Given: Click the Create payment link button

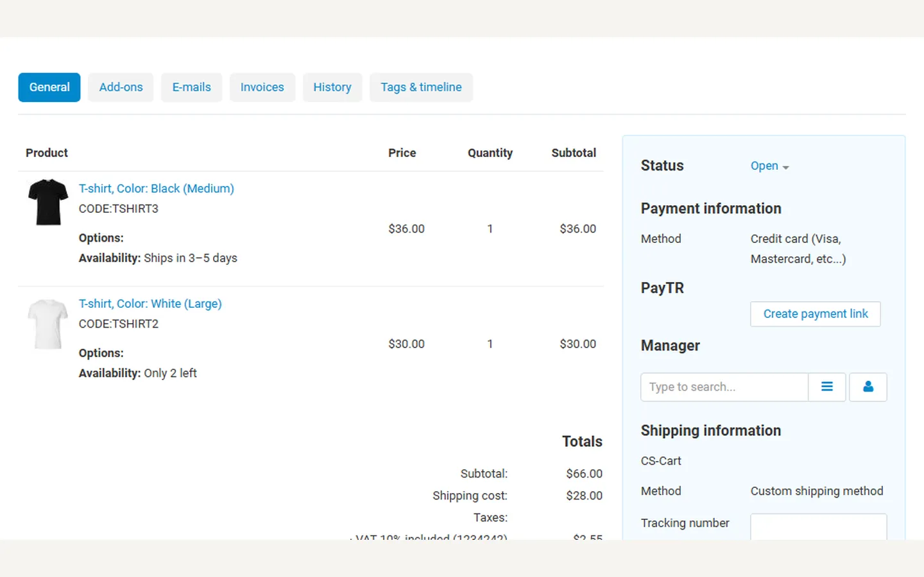Looking at the screenshot, I should [x=816, y=314].
